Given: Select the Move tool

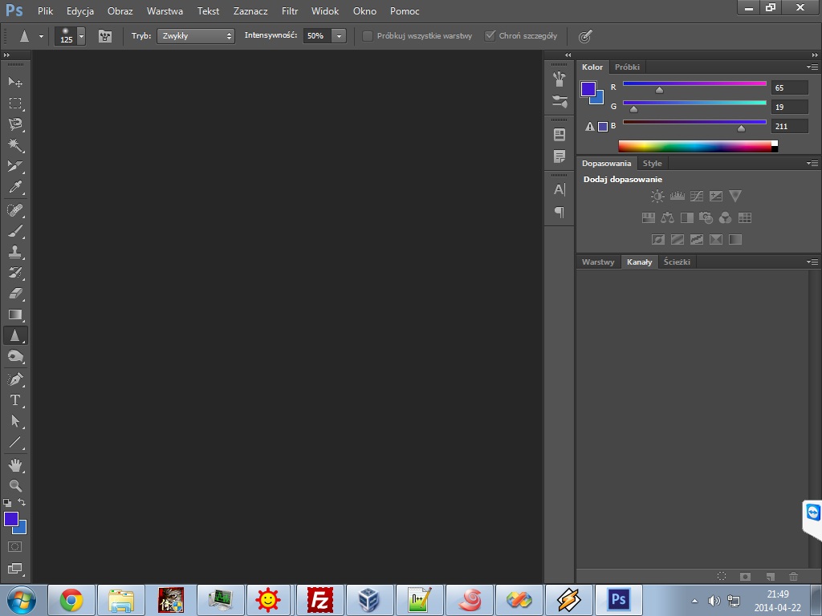Looking at the screenshot, I should [15, 82].
